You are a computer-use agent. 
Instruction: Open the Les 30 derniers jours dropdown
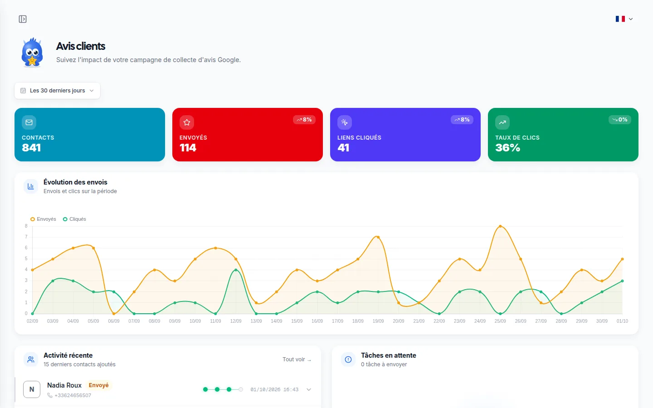point(58,91)
